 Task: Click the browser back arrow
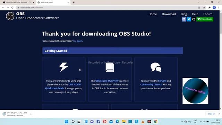tap(3, 8)
